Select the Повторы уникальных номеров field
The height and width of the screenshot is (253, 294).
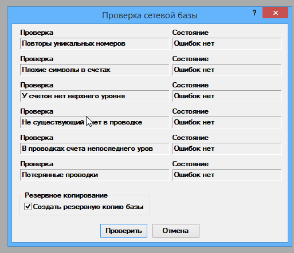95,43
